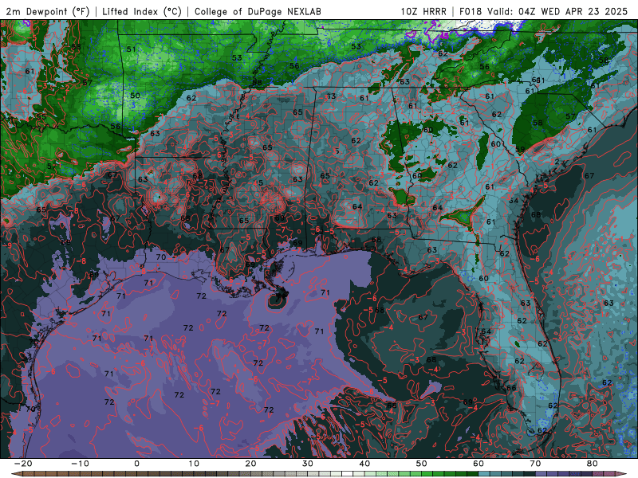Click the "F018 Valid: 04Z WED APR 23 2025" text
Viewport: 638px width, 478px height.
tap(543, 12)
